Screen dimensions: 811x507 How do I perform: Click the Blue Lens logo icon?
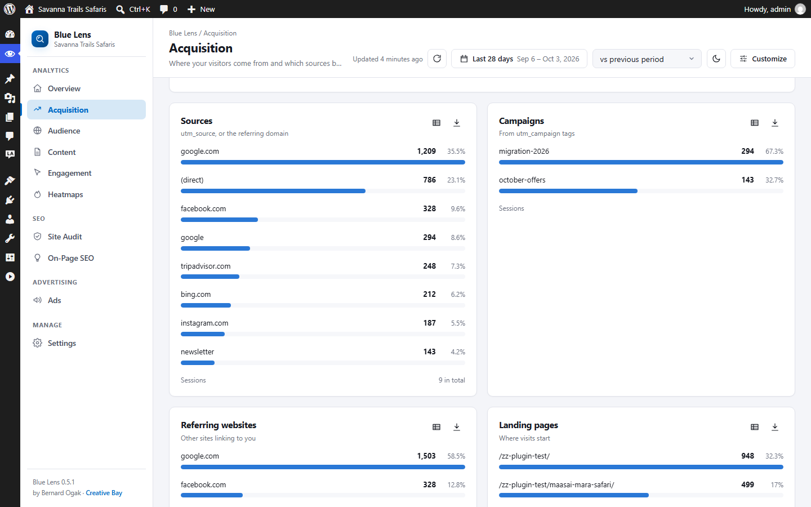(40, 39)
